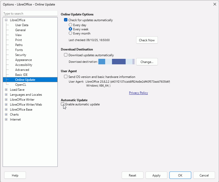Enable Send OS version and hardware information
Viewport: 219px width, 182px height.
click(x=66, y=77)
